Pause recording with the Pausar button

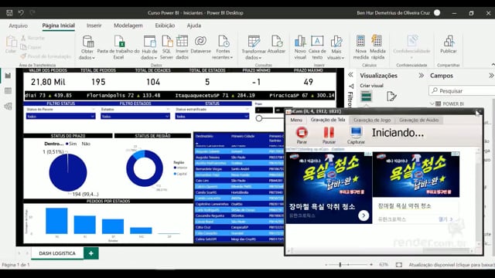(329, 133)
